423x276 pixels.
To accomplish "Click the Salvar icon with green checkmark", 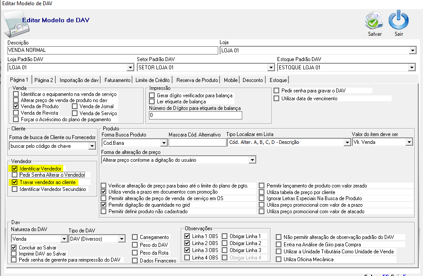I will [x=374, y=20].
